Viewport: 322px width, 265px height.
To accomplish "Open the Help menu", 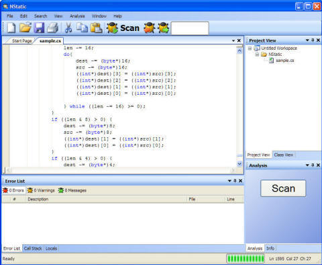I will 117,16.
